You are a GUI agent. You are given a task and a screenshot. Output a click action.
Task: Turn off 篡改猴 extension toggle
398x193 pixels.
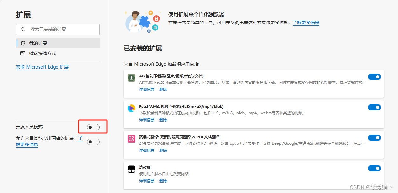coord(375,168)
